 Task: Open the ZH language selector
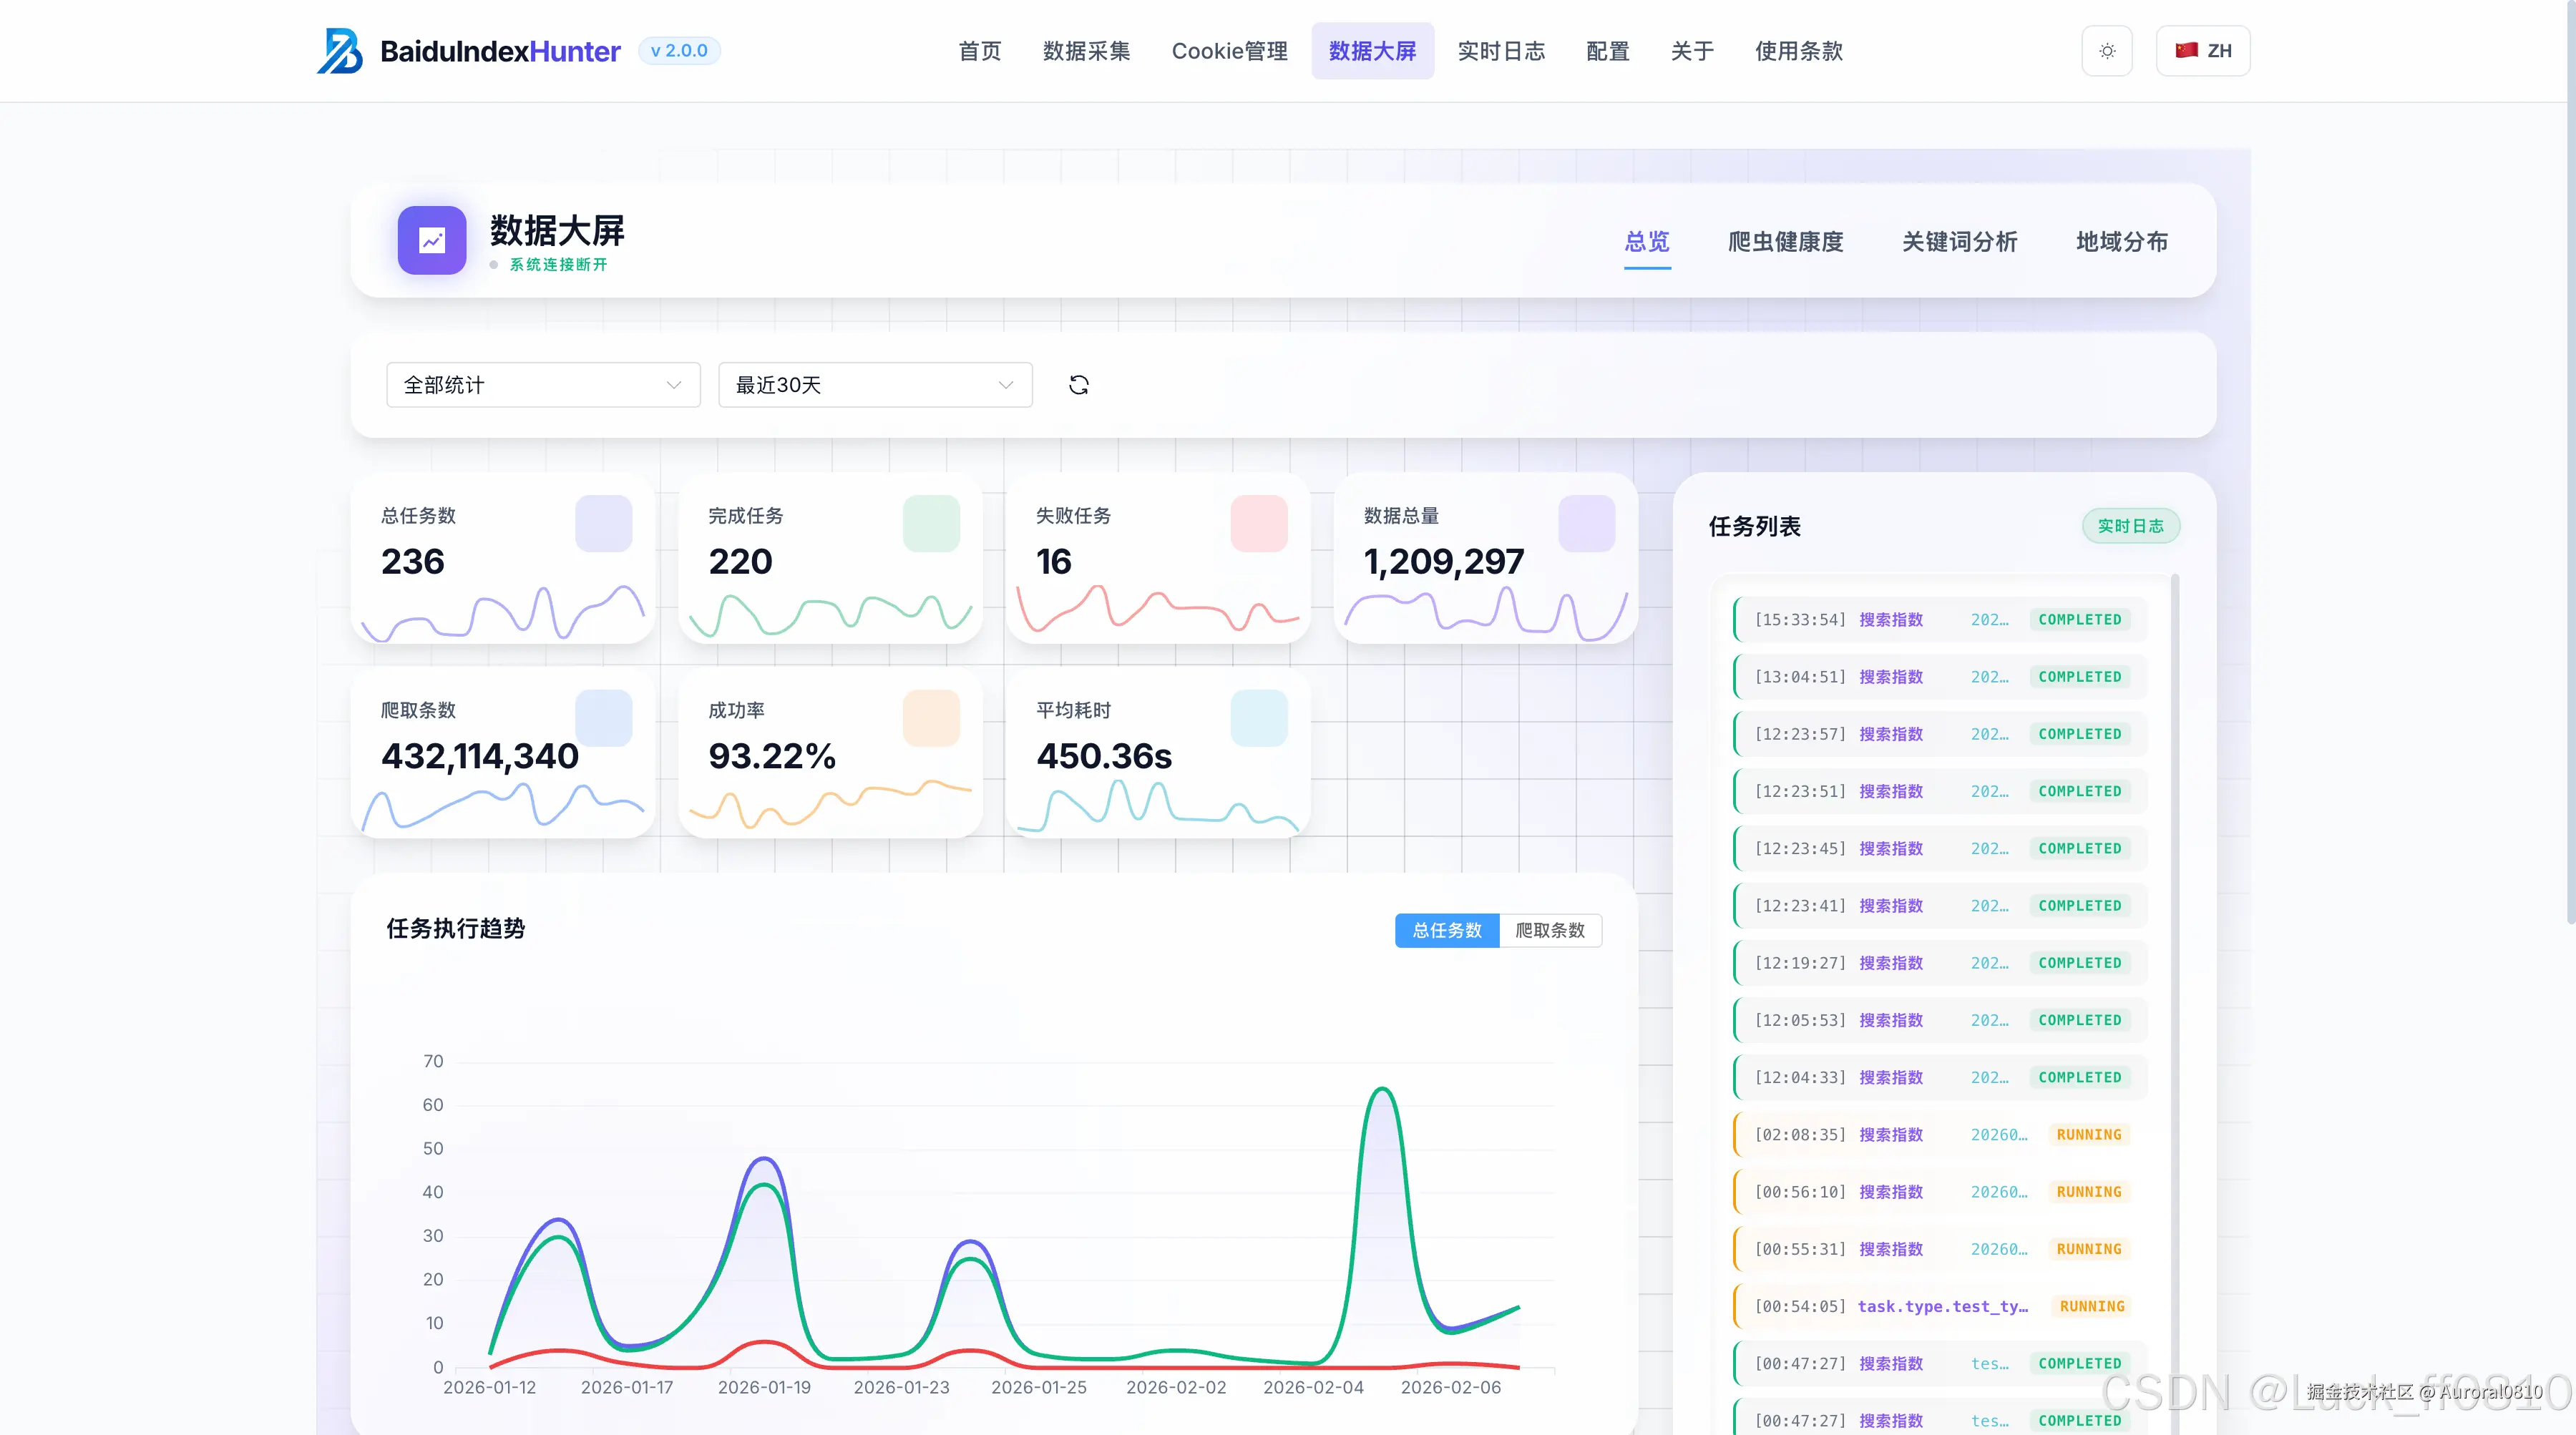pyautogui.click(x=2203, y=51)
